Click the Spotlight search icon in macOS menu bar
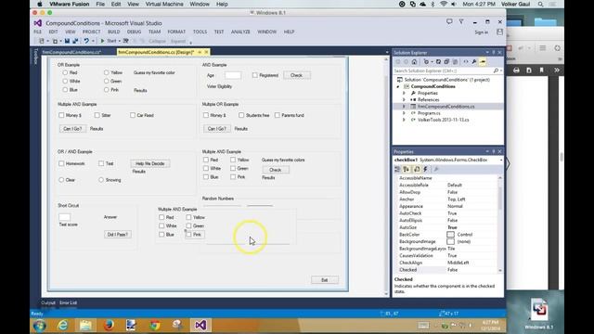Viewport: 594px width, 334px height. coord(540,4)
